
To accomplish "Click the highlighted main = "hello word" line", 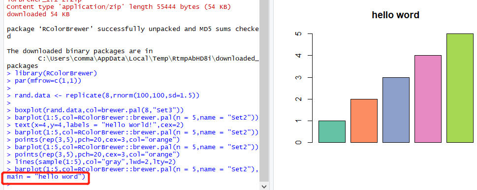I will click(x=46, y=177).
